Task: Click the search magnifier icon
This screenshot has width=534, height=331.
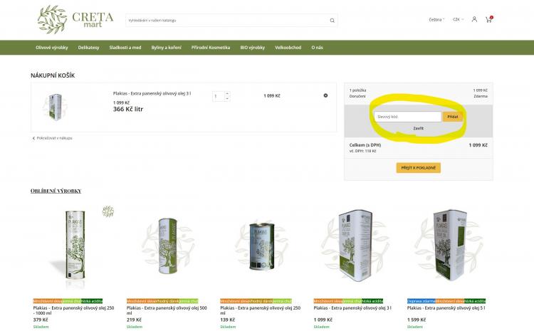Action: coord(332,21)
